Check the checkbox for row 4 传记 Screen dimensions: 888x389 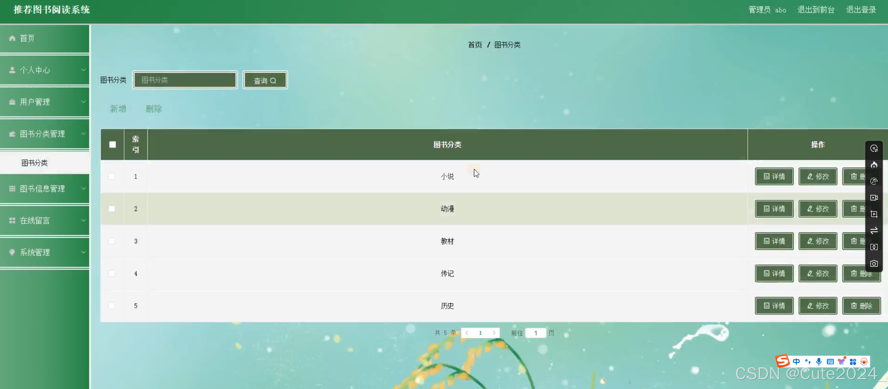click(112, 273)
